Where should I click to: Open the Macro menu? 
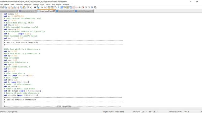[48, 5]
